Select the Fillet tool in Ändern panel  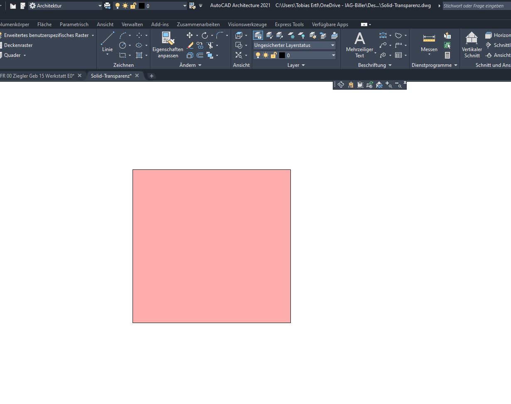click(220, 35)
